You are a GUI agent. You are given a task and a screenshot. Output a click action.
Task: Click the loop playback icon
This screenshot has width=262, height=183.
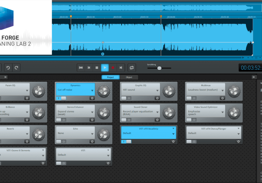tap(132, 68)
